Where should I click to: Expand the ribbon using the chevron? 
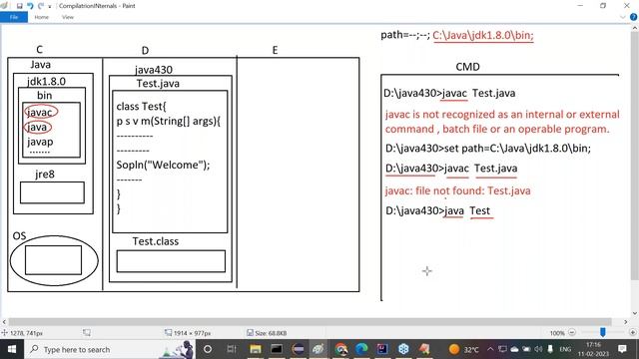(623, 17)
